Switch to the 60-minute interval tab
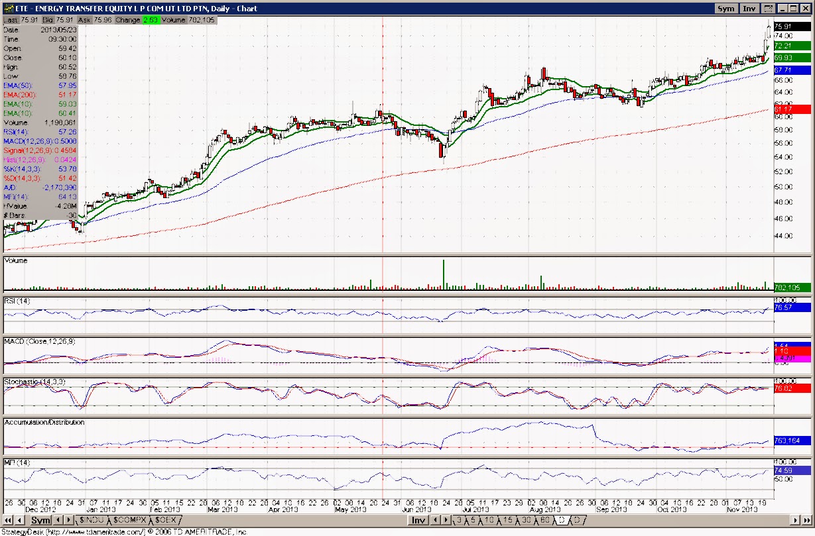Viewport: 815px width, 536px height. [x=545, y=521]
